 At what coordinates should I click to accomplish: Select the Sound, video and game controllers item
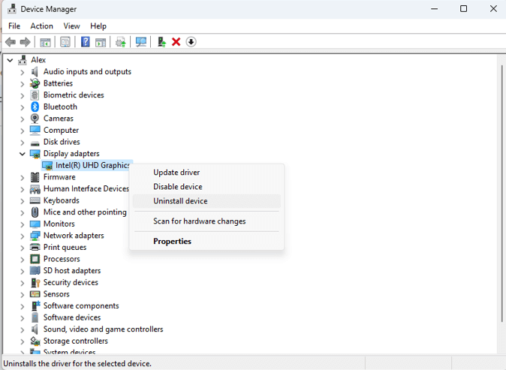coord(103,329)
